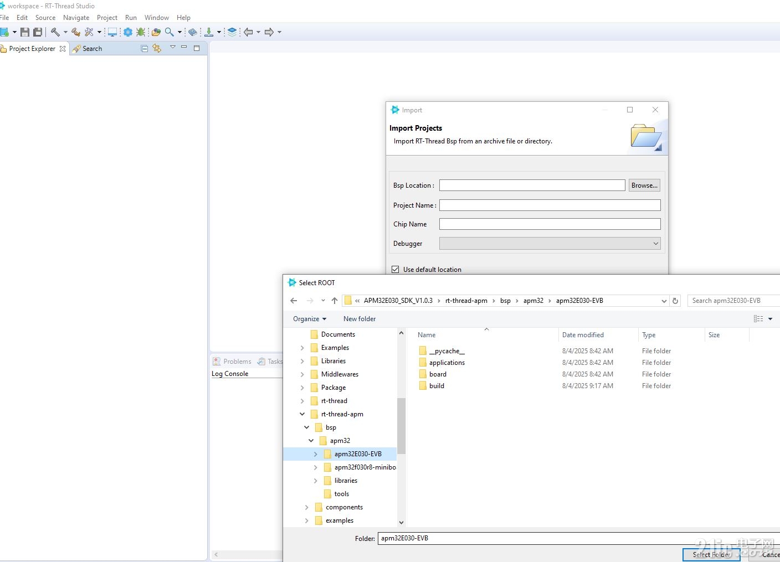Click the green Debug bug icon
Viewport: 780px width, 562px height.
point(141,32)
